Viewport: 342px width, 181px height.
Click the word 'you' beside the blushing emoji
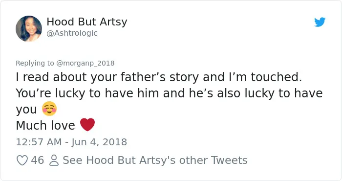[26, 110]
